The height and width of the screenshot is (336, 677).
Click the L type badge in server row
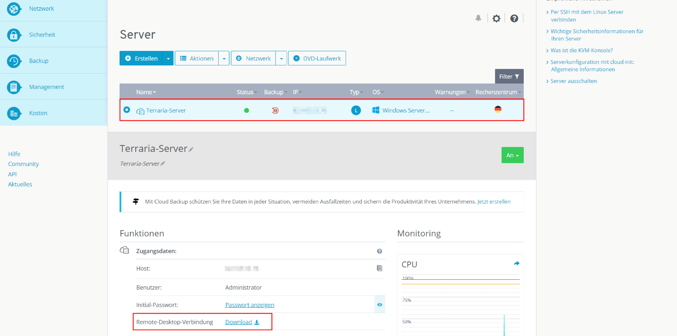[356, 110]
